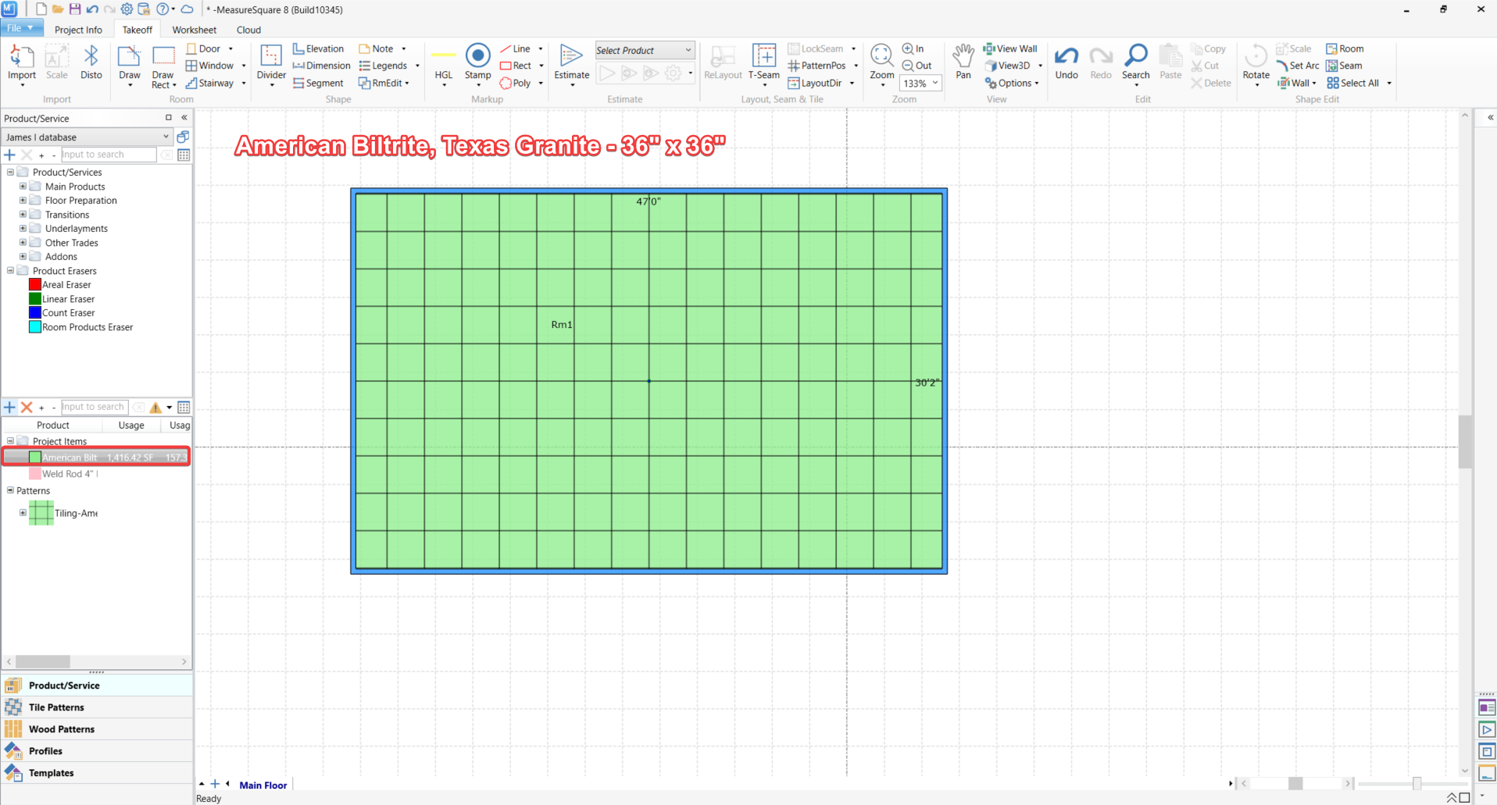Viewport: 1497px width, 805px height.
Task: Switch to the Cloud tab
Action: coord(248,30)
